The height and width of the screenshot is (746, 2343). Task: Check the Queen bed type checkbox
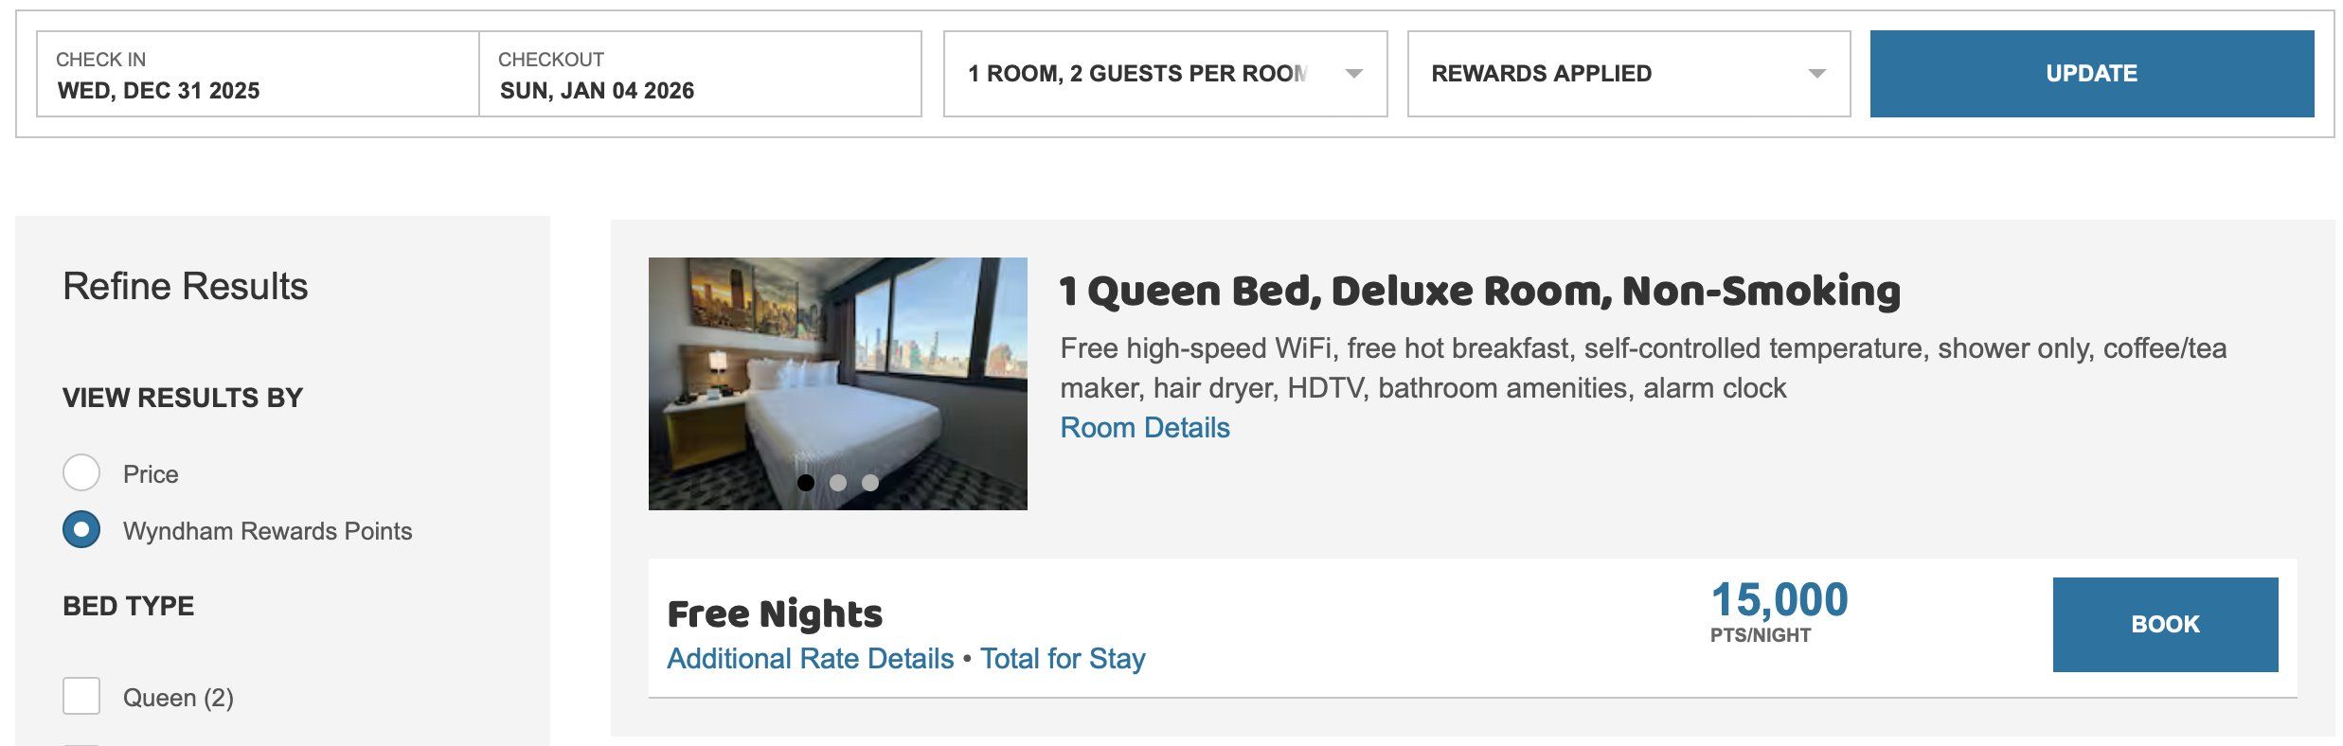coord(81,696)
